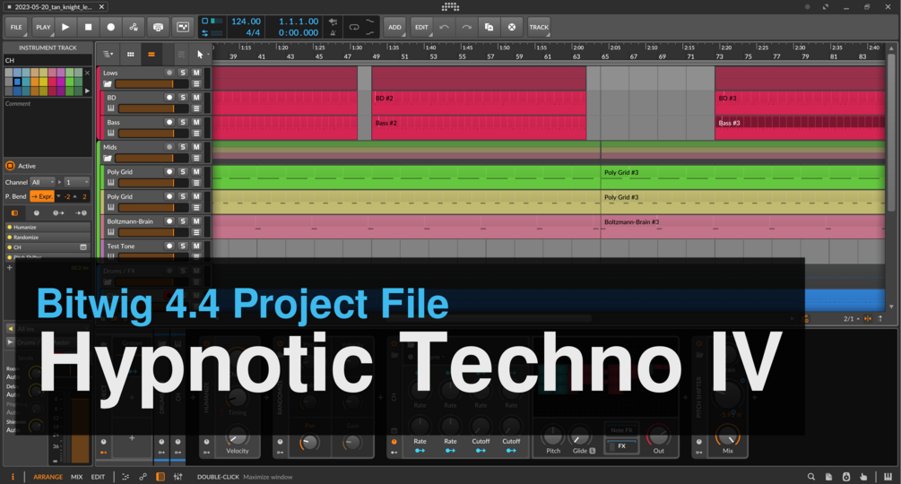Click the Comment text area
This screenshot has width=901, height=484.
48,127
